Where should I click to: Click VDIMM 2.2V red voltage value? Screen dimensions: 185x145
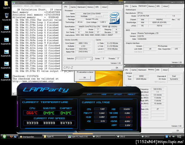point(126,117)
